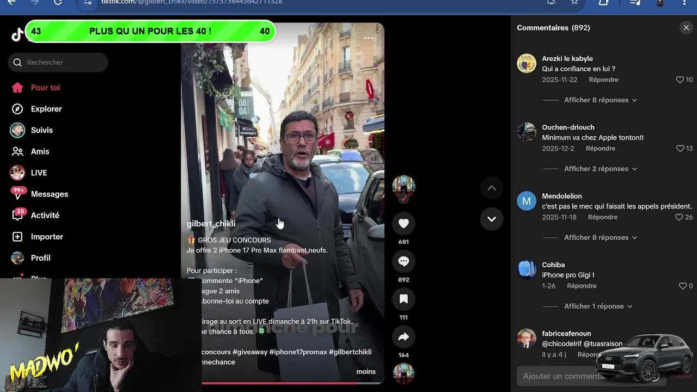Reload the page in the browser
Image resolution: width=697 pixels, height=392 pixels.
[x=58, y=2]
